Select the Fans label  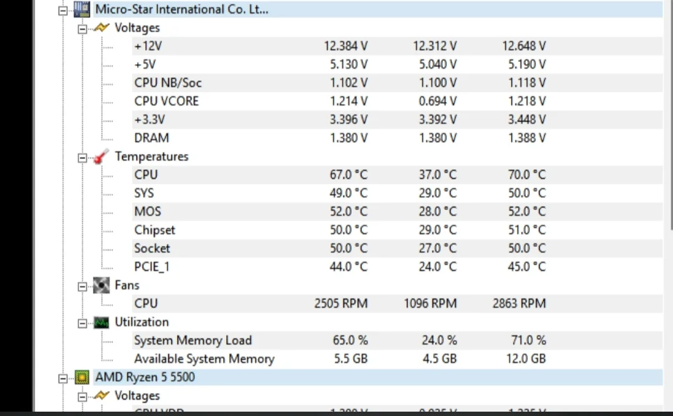point(126,285)
